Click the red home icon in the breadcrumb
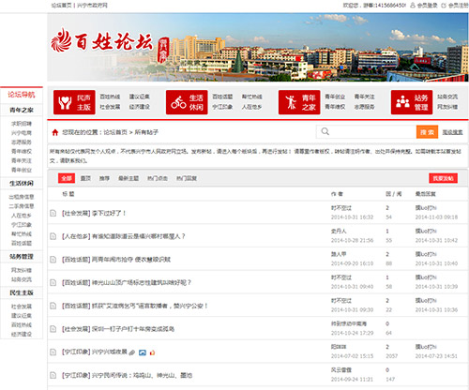 coord(55,132)
